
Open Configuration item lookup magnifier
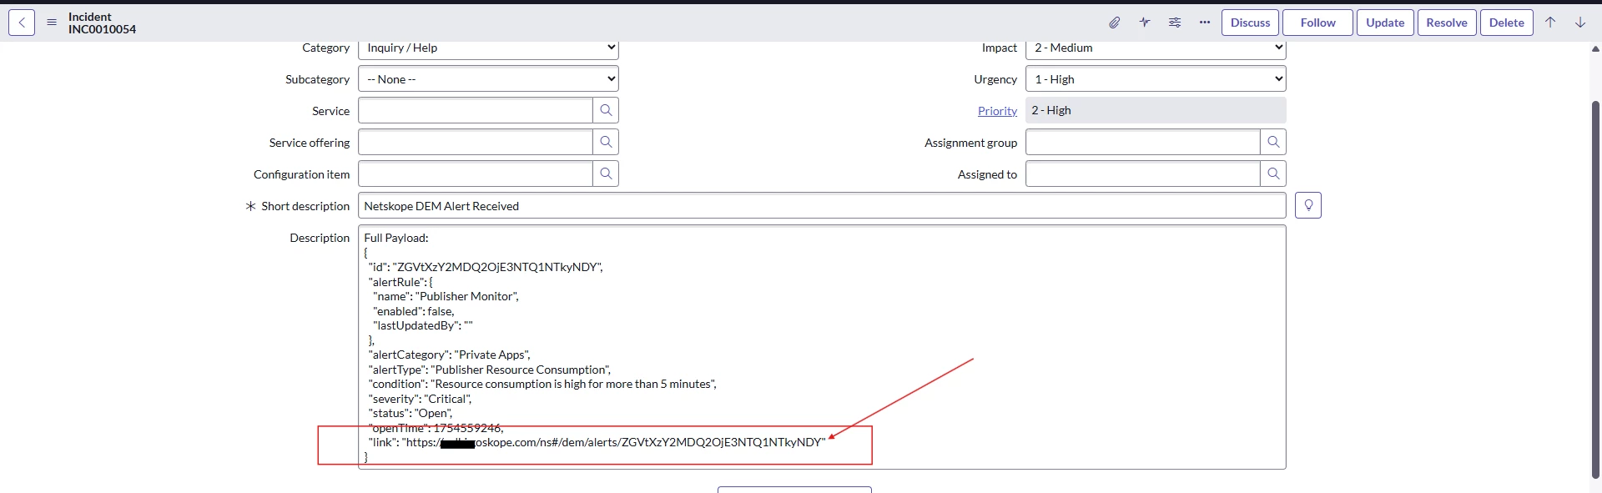pos(606,174)
